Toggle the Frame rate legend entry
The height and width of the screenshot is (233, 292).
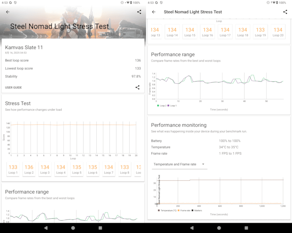[x=185, y=210]
